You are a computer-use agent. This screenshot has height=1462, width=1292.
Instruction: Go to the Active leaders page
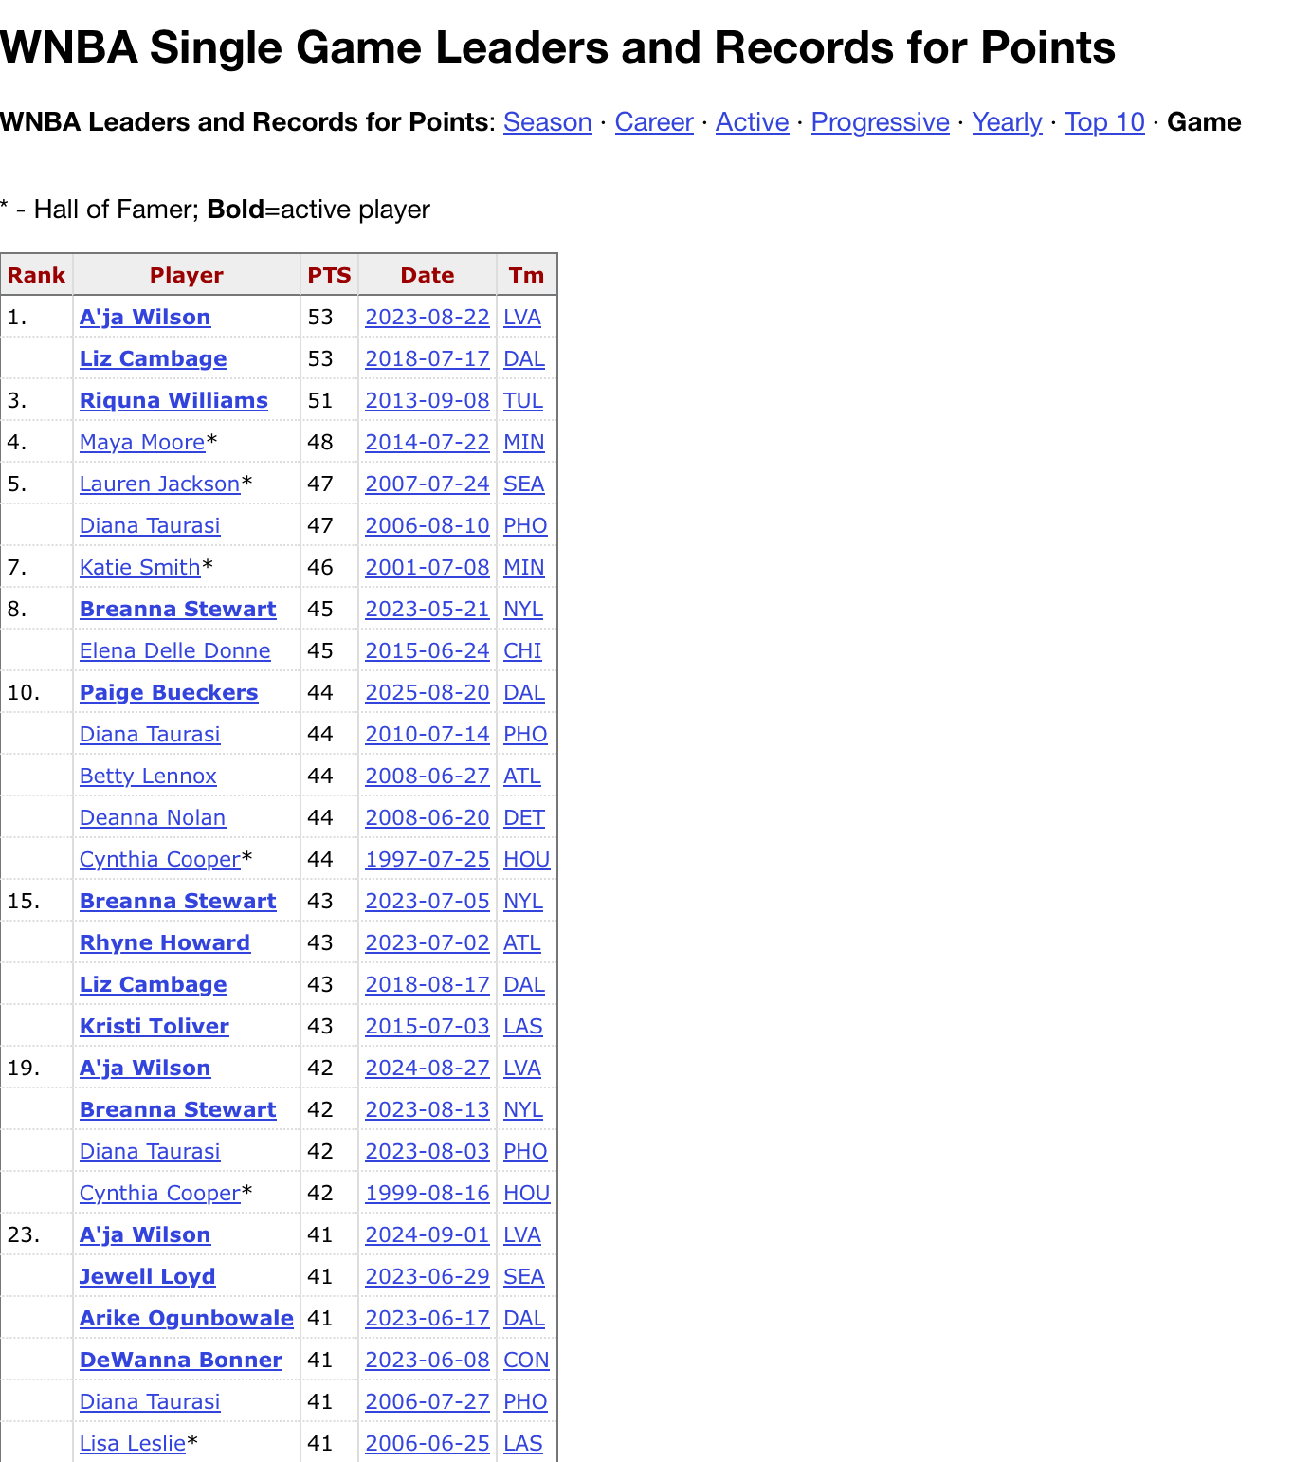click(x=753, y=122)
